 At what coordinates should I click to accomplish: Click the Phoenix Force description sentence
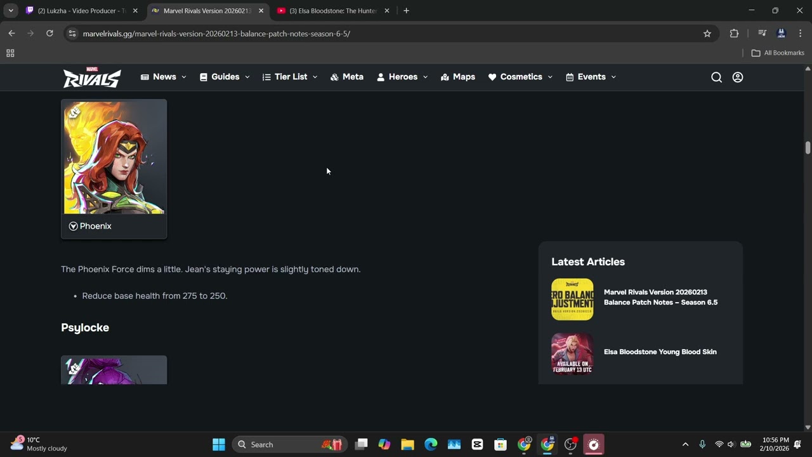pos(211,269)
